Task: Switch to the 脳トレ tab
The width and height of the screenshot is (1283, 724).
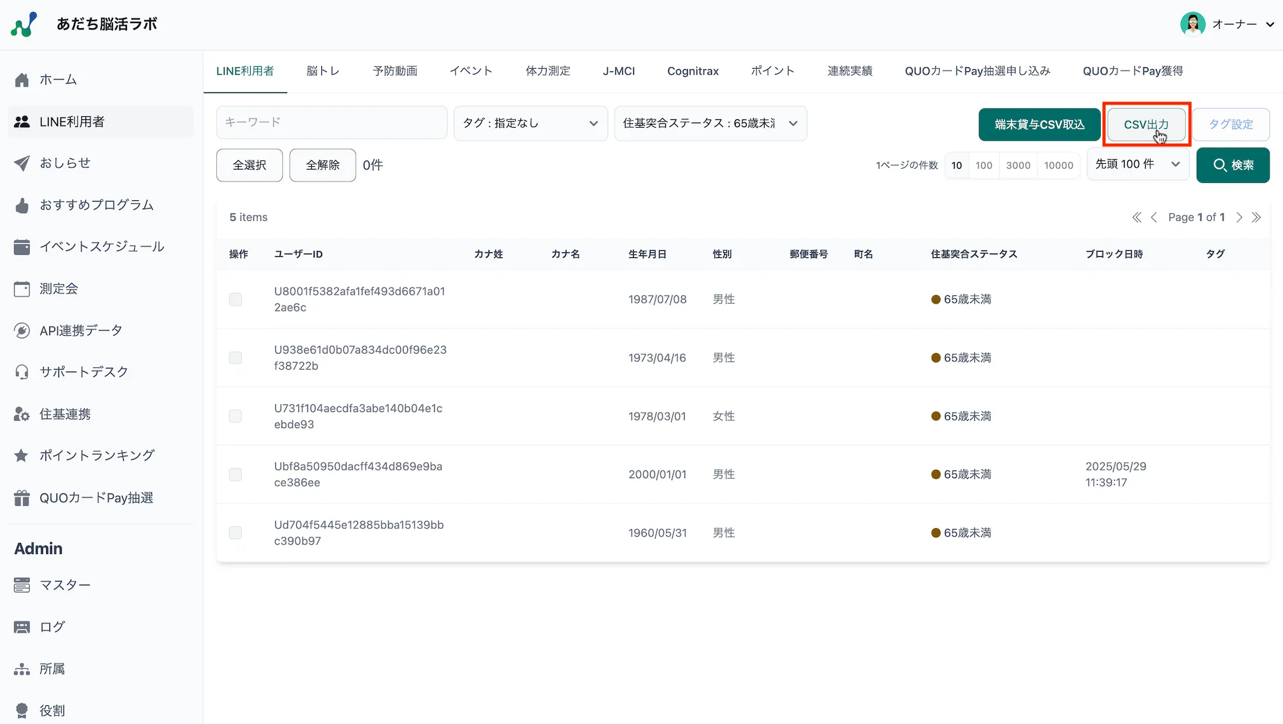Action: click(x=323, y=71)
